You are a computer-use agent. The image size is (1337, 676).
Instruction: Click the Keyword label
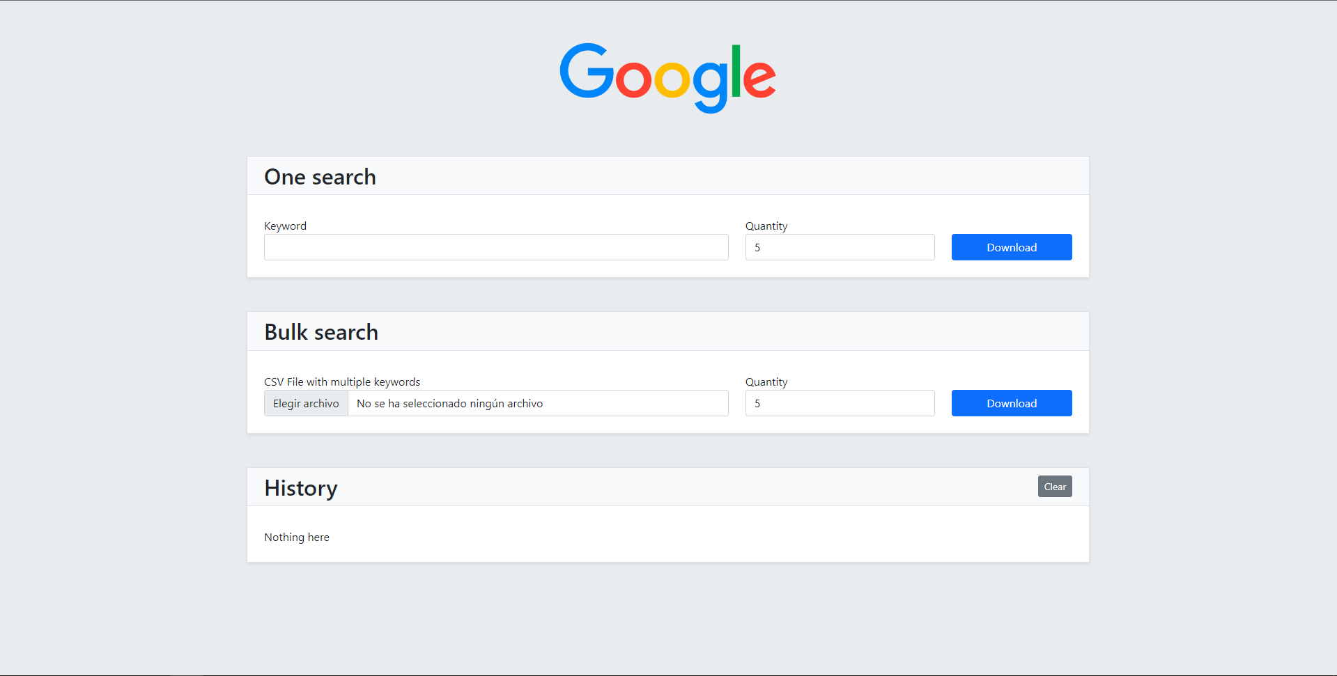285,226
